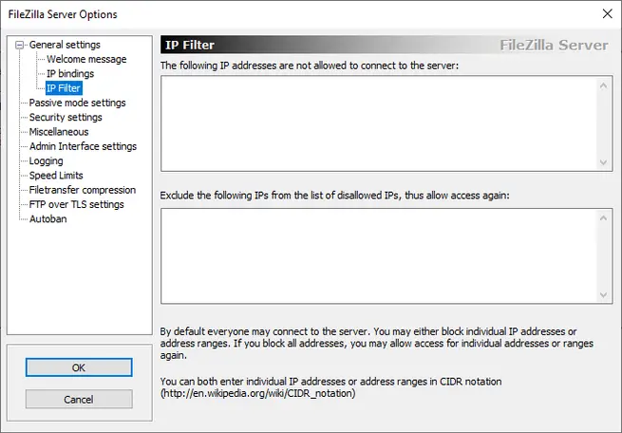Open Admin Interface settings
The image size is (622, 433).
click(x=83, y=146)
